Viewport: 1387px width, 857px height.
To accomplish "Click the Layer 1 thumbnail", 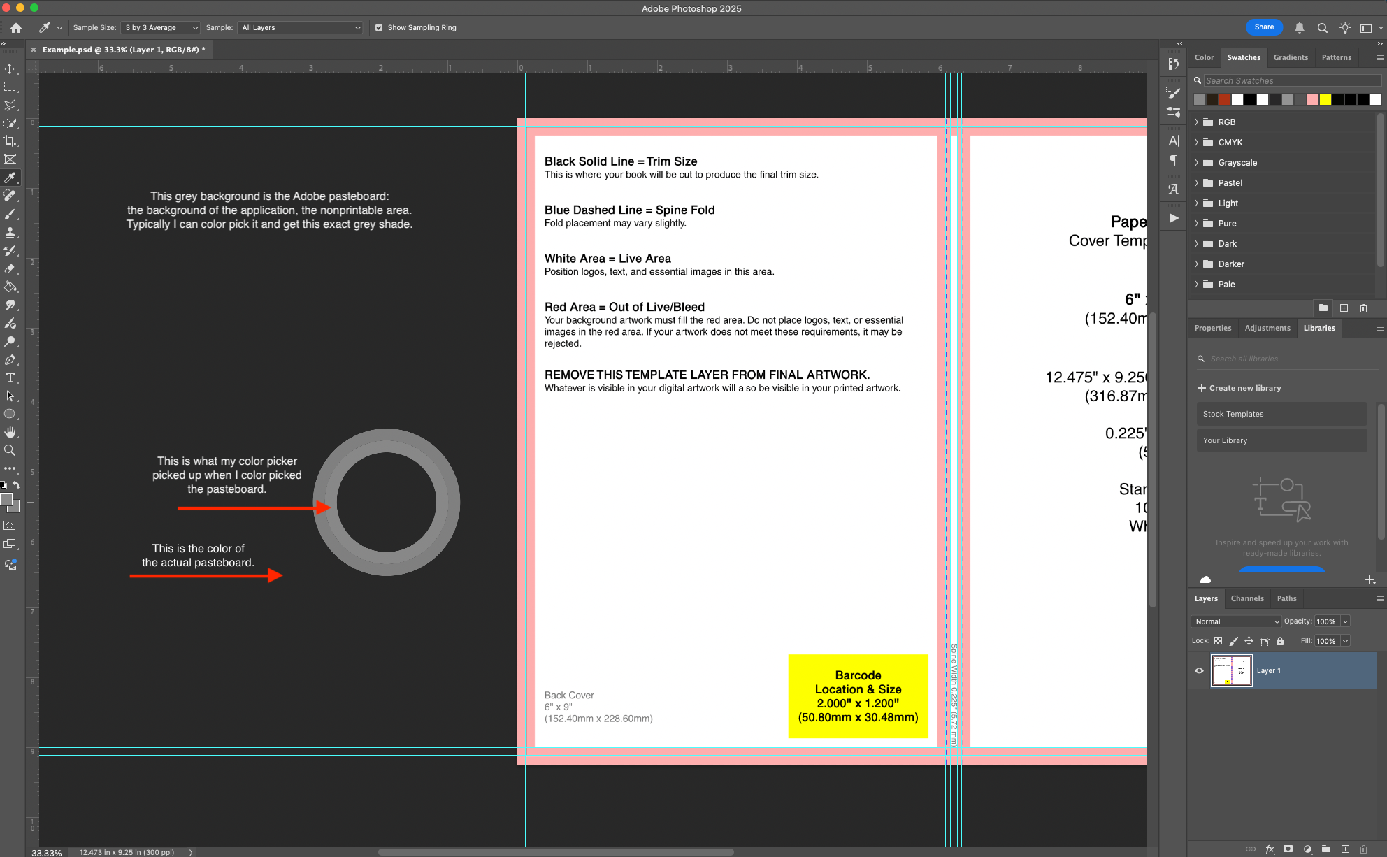I will point(1230,670).
